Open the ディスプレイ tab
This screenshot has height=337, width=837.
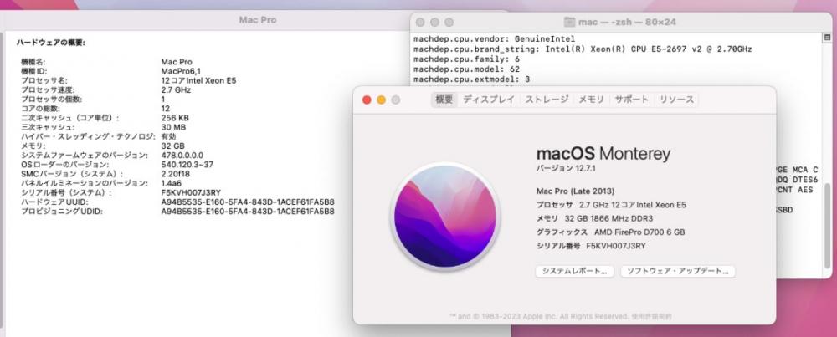(489, 100)
